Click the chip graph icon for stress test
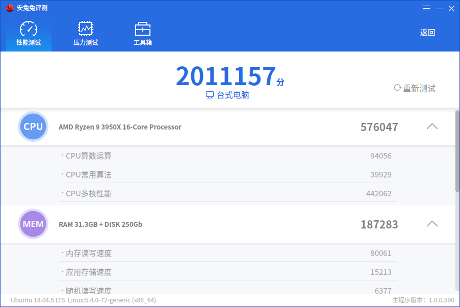 click(x=85, y=29)
